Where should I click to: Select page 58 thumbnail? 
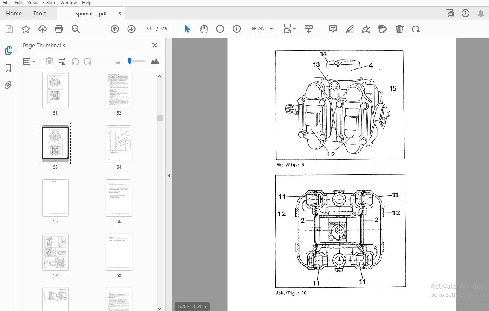point(119,252)
